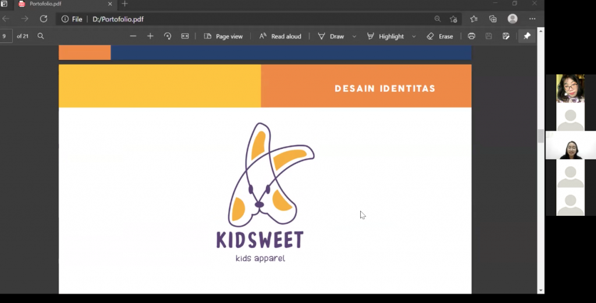596x303 pixels.
Task: Expand the Draw options dropdown arrow
Action: 354,36
